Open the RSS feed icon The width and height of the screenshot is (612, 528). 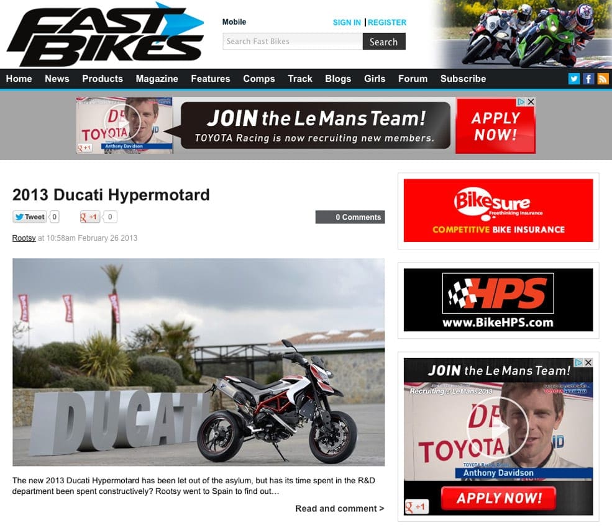coord(603,79)
